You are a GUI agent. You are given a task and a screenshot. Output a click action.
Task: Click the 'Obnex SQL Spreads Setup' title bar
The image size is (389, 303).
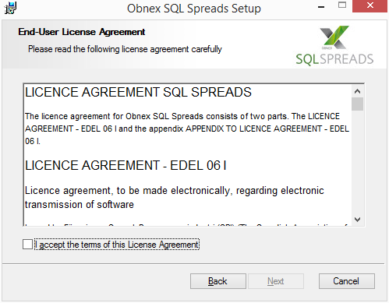coord(194,9)
